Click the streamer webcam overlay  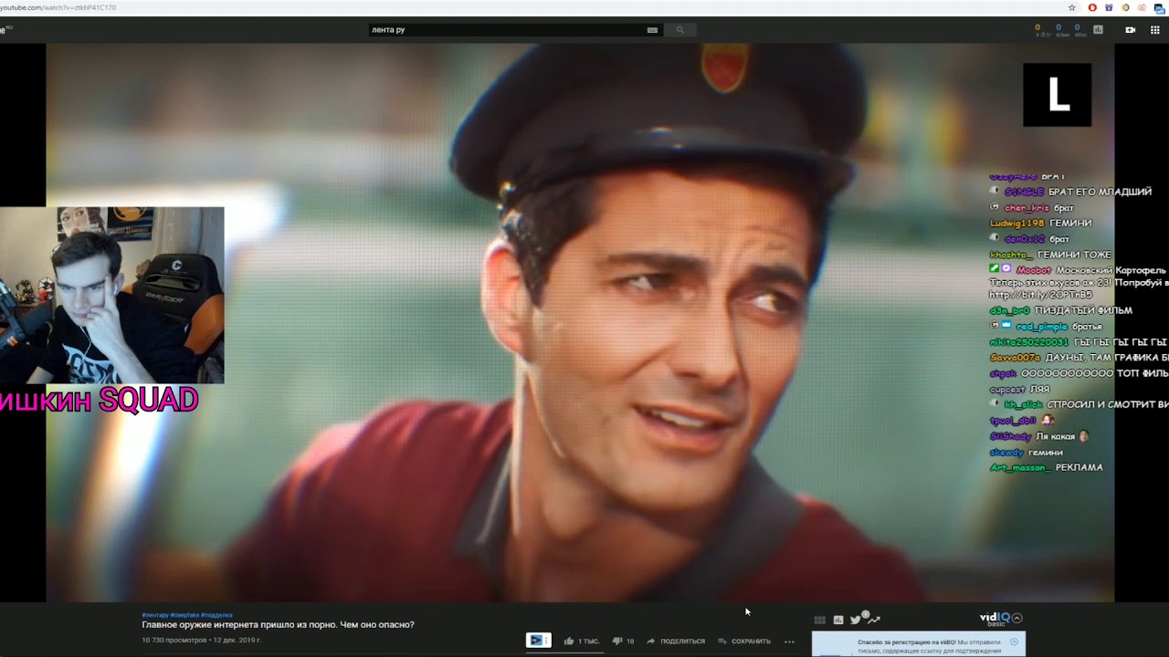pos(111,295)
